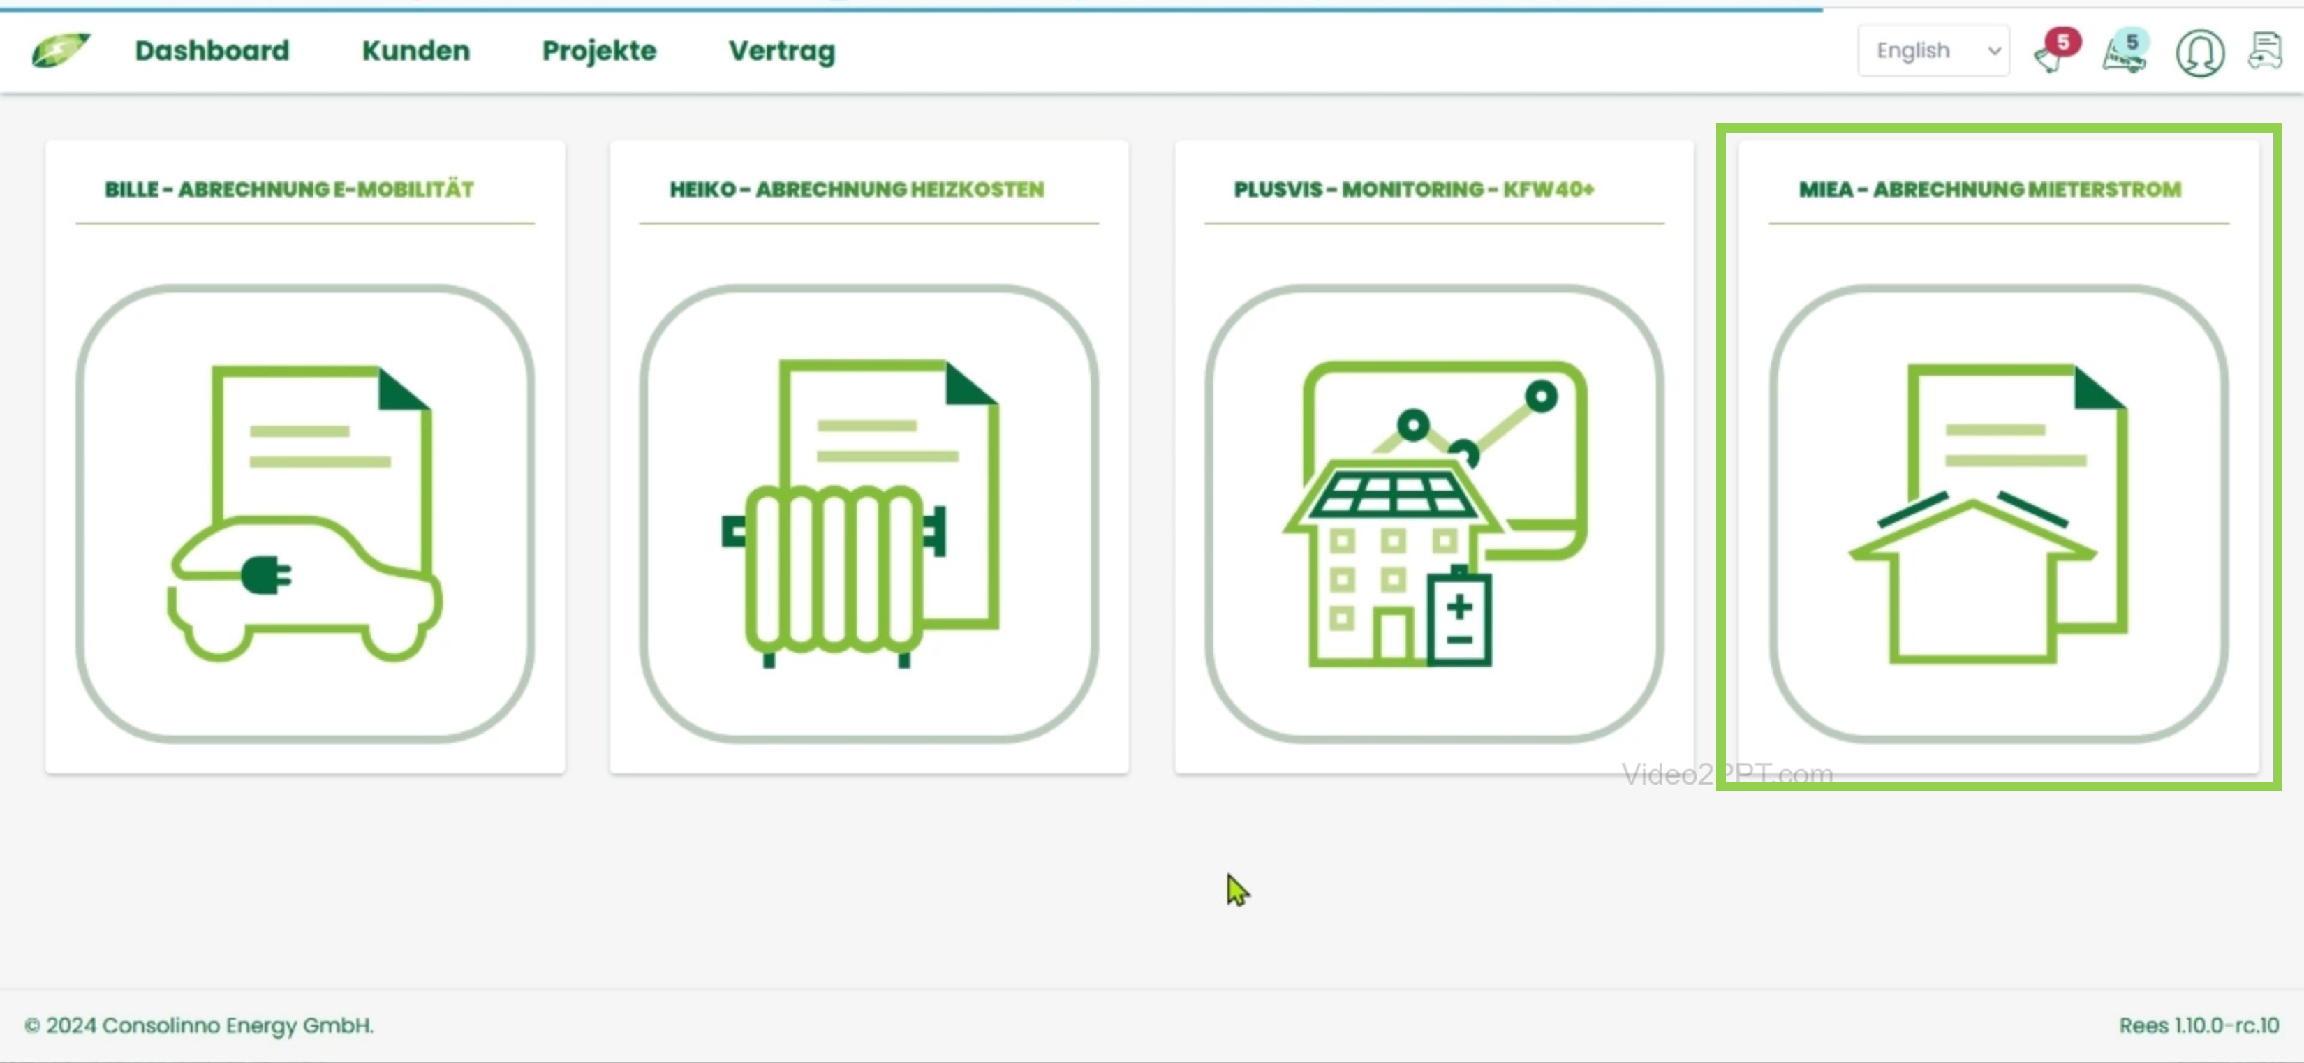The height and width of the screenshot is (1063, 2304).
Task: Open the user profile icon
Action: pyautogui.click(x=2199, y=53)
